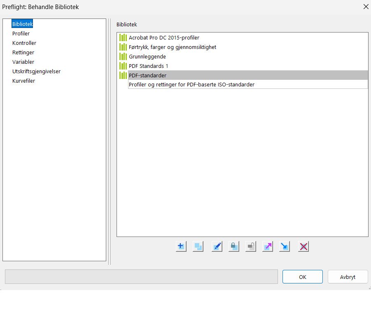The width and height of the screenshot is (371, 311).
Task: Open the Utskriftsgjengivelser category
Action: tap(36, 71)
